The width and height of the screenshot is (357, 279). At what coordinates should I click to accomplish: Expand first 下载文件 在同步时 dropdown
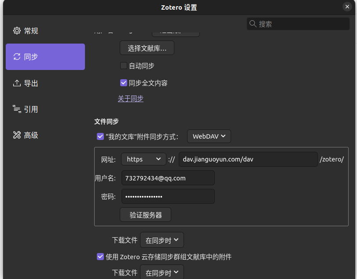(x=162, y=240)
